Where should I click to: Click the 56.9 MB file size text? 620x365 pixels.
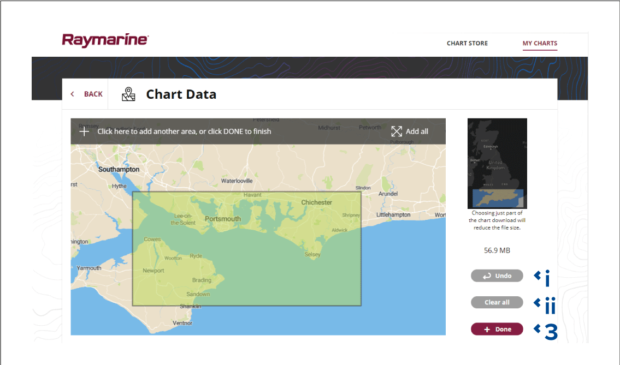(497, 250)
